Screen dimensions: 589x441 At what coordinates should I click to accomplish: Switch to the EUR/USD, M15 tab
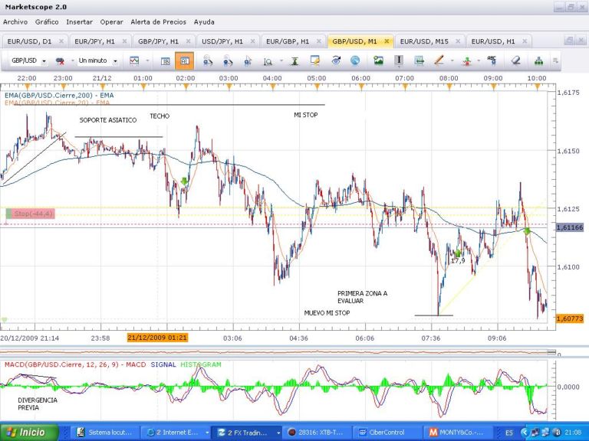(x=426, y=41)
